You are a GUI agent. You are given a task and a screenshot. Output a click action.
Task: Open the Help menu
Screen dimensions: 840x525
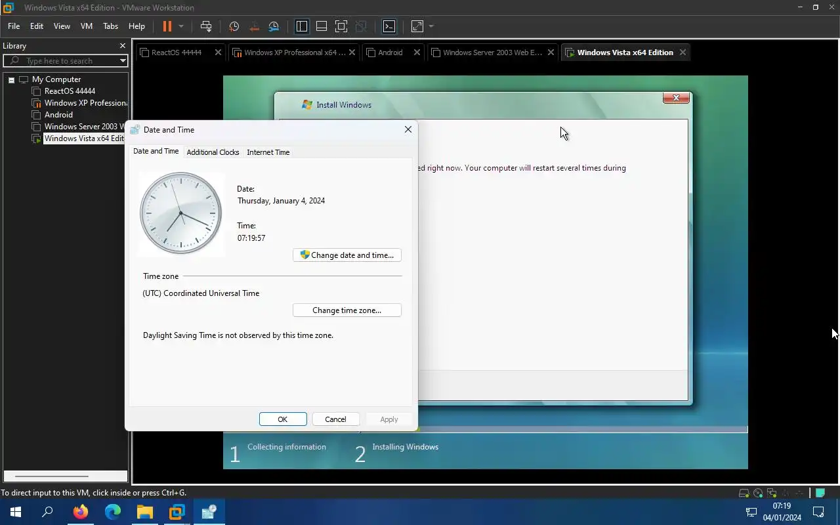pyautogui.click(x=136, y=26)
